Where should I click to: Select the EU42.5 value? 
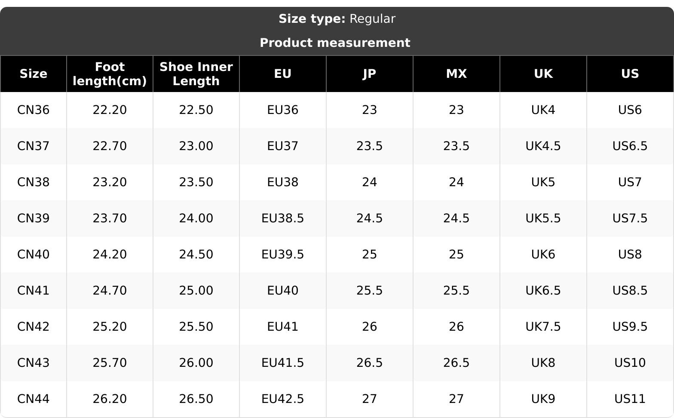click(283, 399)
